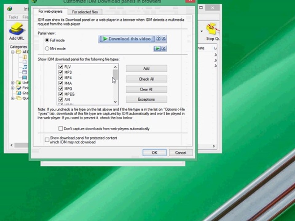Click the Add button
Screen dimensions: 295x221
(x=146, y=68)
